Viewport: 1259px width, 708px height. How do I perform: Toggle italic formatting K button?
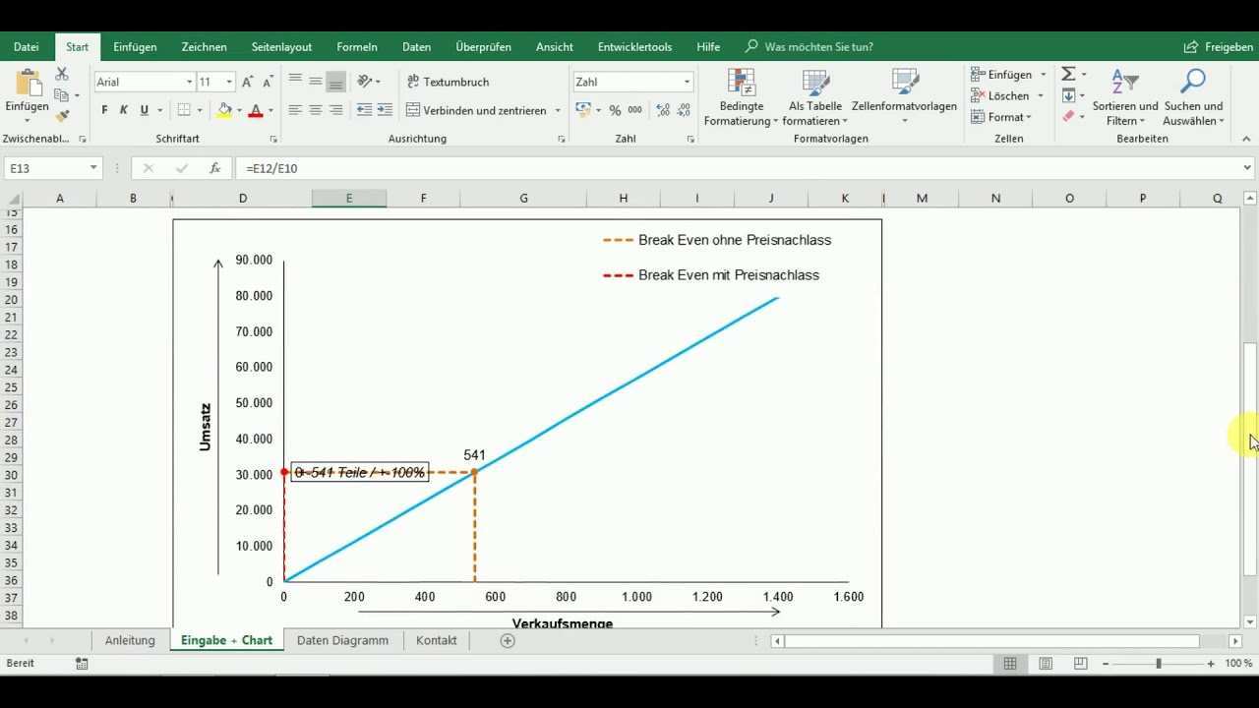(x=124, y=110)
